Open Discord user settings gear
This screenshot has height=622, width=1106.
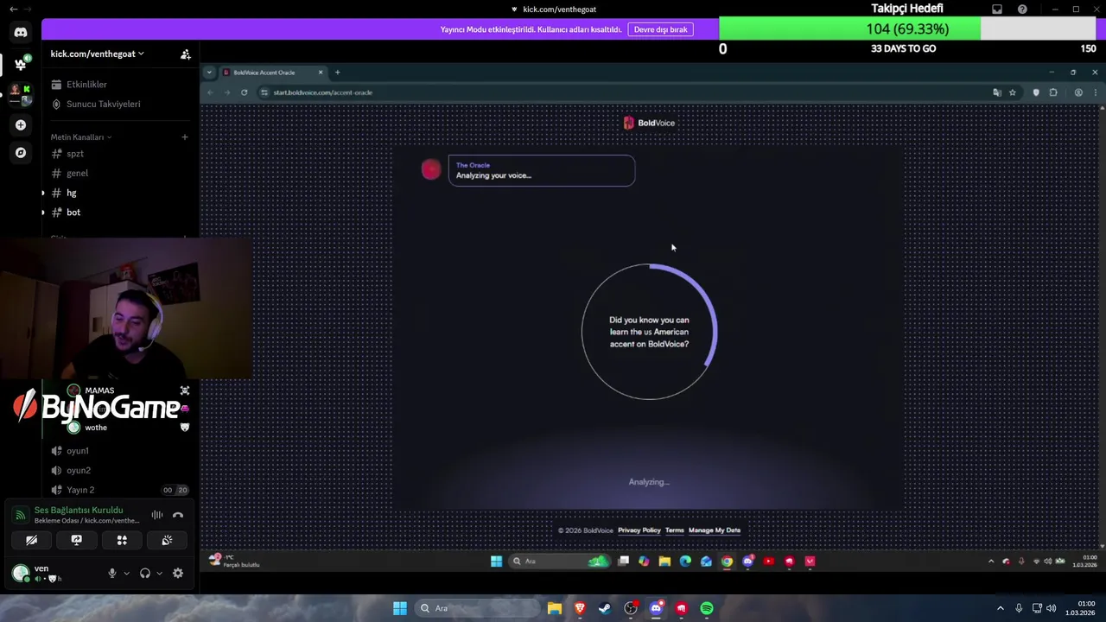point(178,574)
